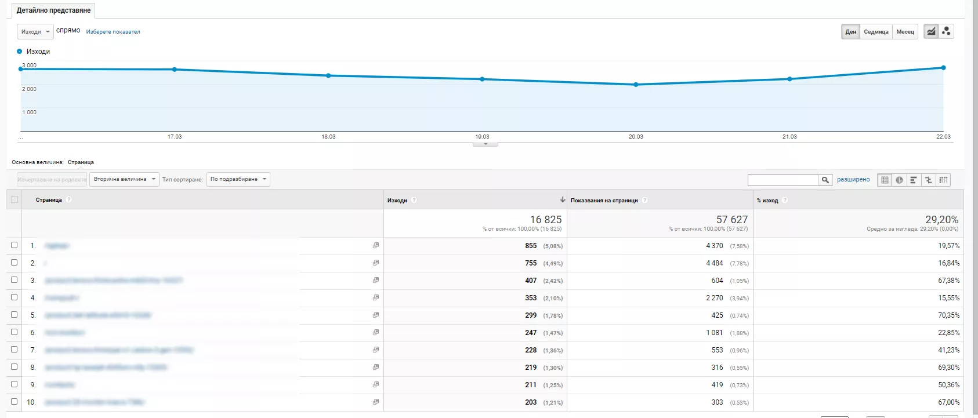Select performance bar view icon
The height and width of the screenshot is (418, 978).
914,180
